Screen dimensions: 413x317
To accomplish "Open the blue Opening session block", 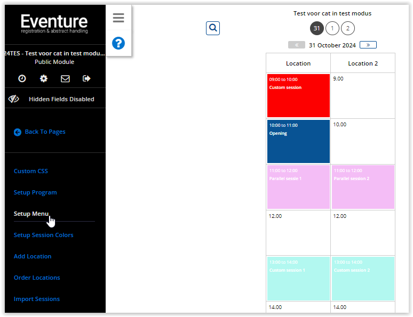I will (x=298, y=141).
